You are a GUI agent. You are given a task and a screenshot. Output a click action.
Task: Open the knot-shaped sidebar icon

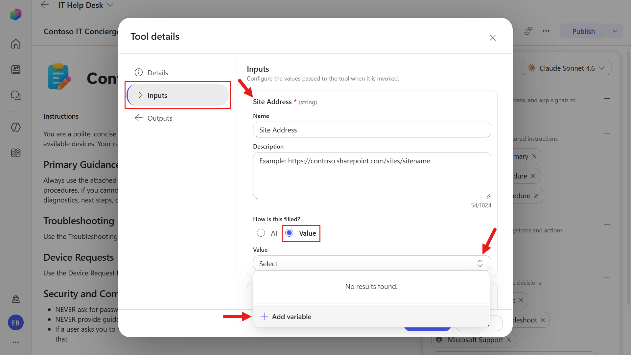pyautogui.click(x=15, y=153)
